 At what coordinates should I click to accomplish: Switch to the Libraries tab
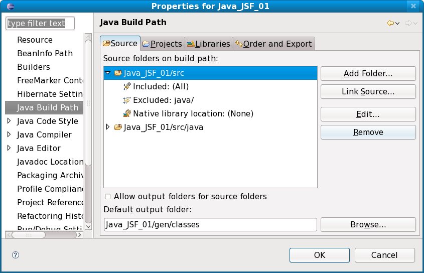pyautogui.click(x=208, y=44)
